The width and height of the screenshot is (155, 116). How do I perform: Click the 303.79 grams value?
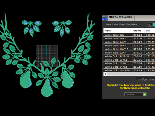(x=138, y=70)
